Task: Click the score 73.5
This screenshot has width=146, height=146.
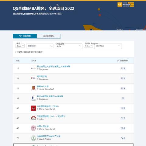Action: click(123, 78)
